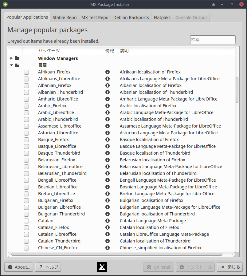Click Arabic_Firefox info icon
Image resolution: width=247 pixels, height=276 pixels.
pos(108,106)
